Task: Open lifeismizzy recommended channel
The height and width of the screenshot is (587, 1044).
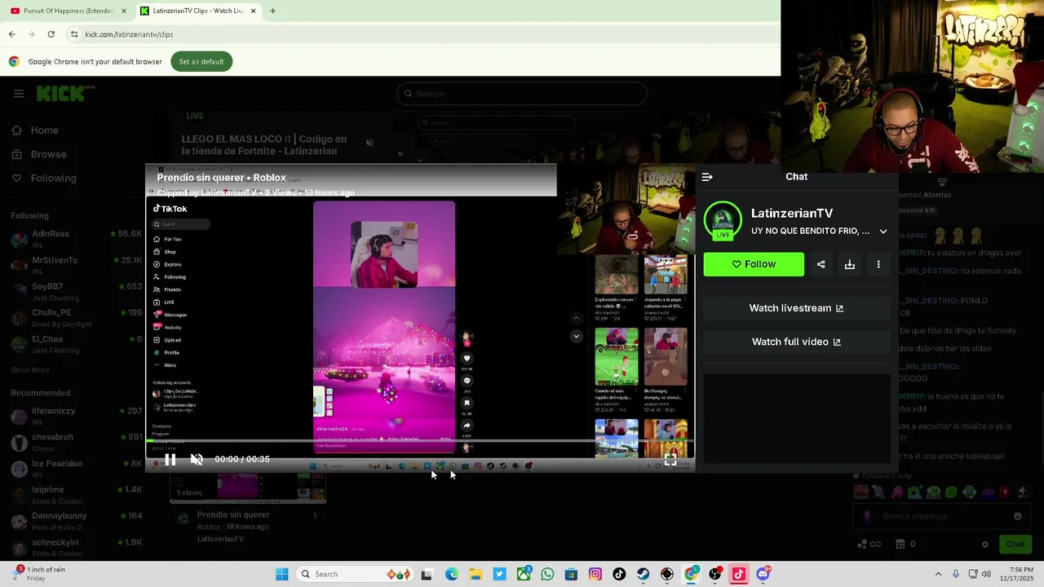Action: click(x=76, y=416)
